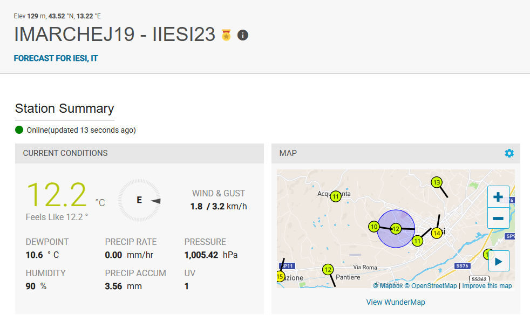
Task: Click the marker 10 left of blue circle
Action: coord(373,227)
